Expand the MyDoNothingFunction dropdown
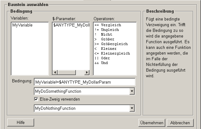Viewport: 201px width, 129px height. tap(132, 108)
